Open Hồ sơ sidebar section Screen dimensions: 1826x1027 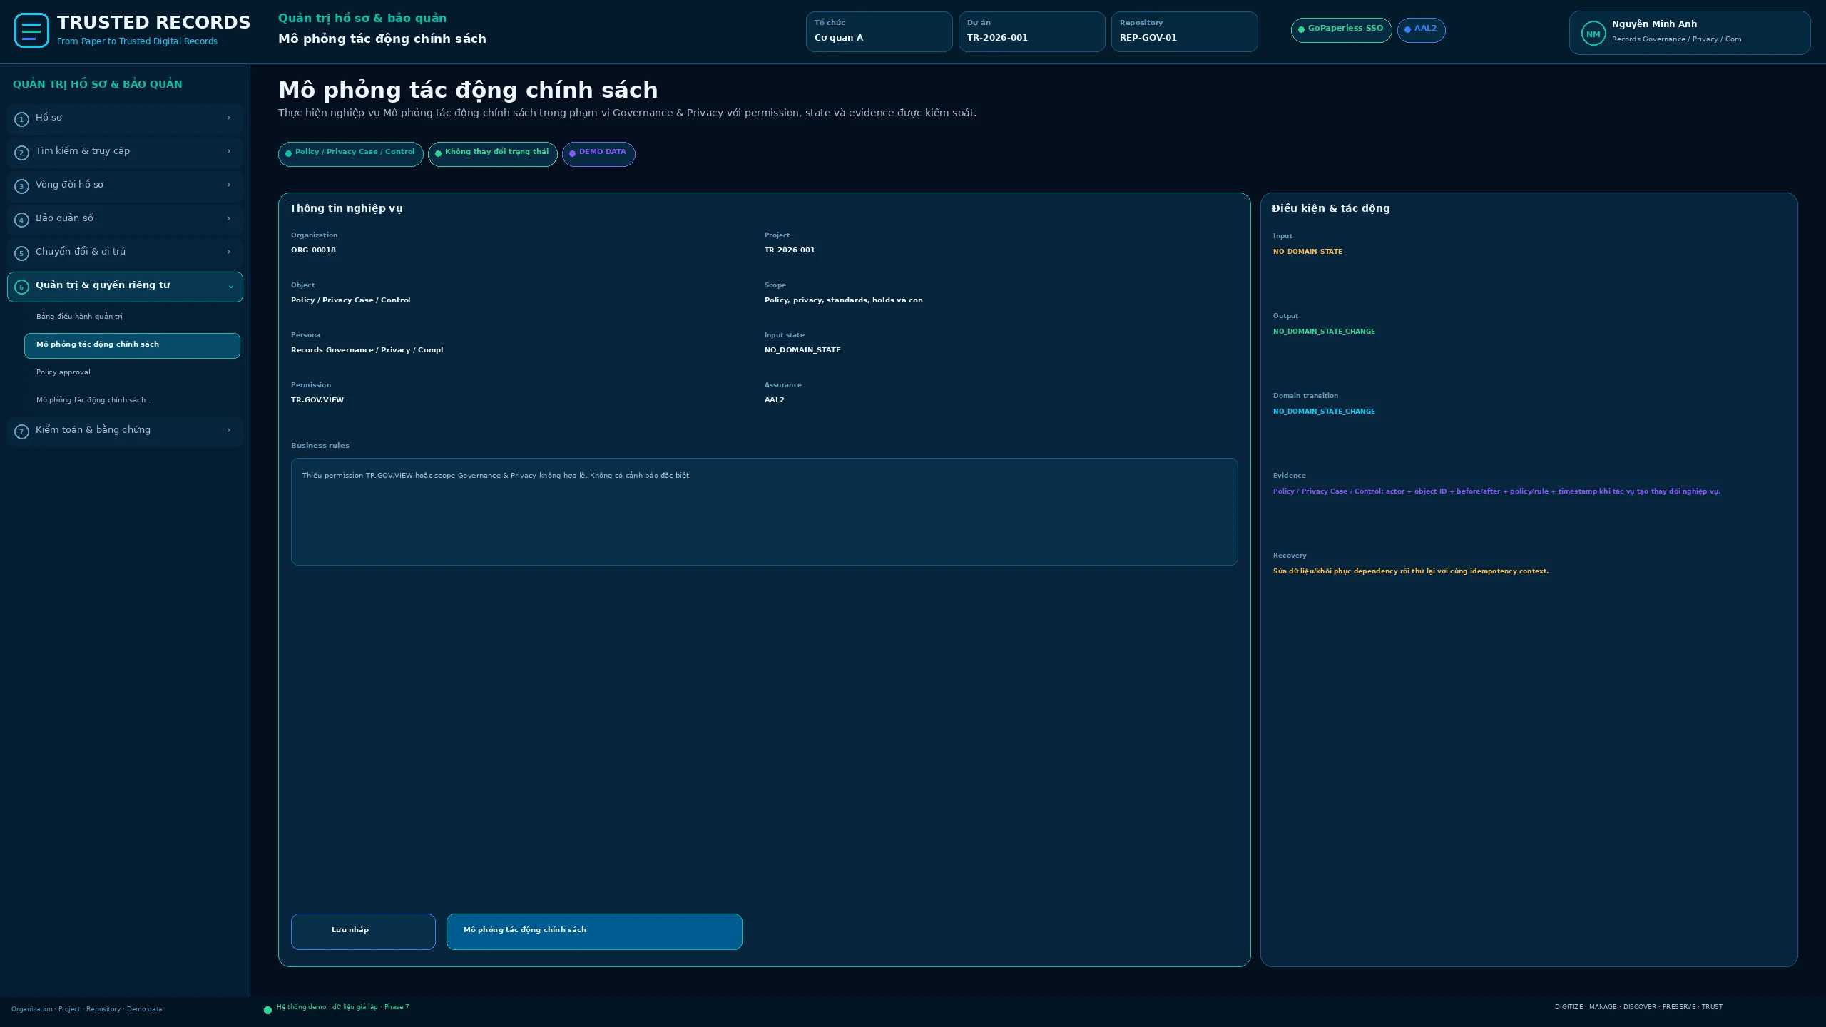[x=125, y=118]
